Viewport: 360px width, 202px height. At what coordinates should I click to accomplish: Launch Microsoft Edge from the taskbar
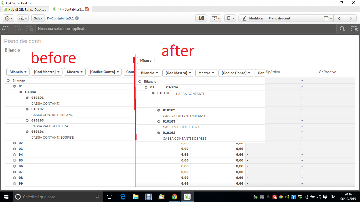click(123, 197)
